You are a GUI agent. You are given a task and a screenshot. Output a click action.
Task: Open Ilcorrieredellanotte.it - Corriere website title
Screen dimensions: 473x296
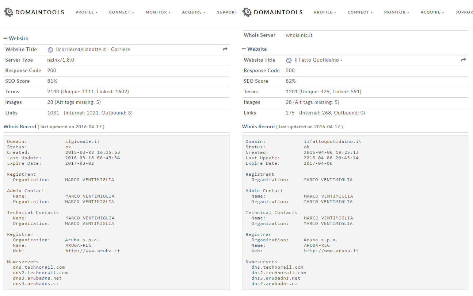(x=93, y=49)
